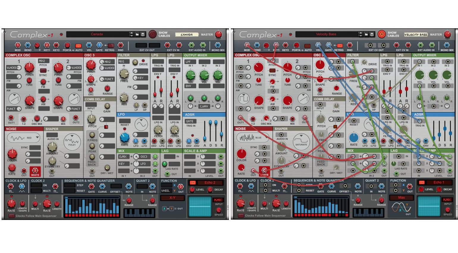This screenshot has width=458, height=253.
Task: Open Shaper SATURATE selector in Velocity Bass
Action: click(301, 142)
